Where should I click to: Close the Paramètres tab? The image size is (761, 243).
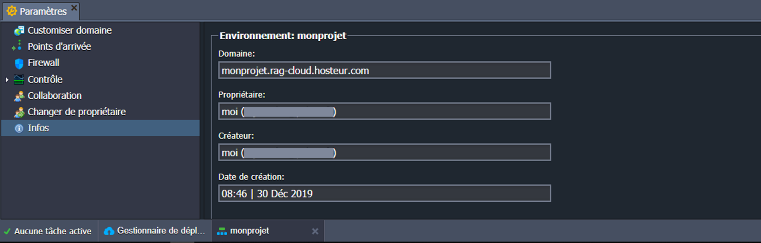[x=74, y=8]
